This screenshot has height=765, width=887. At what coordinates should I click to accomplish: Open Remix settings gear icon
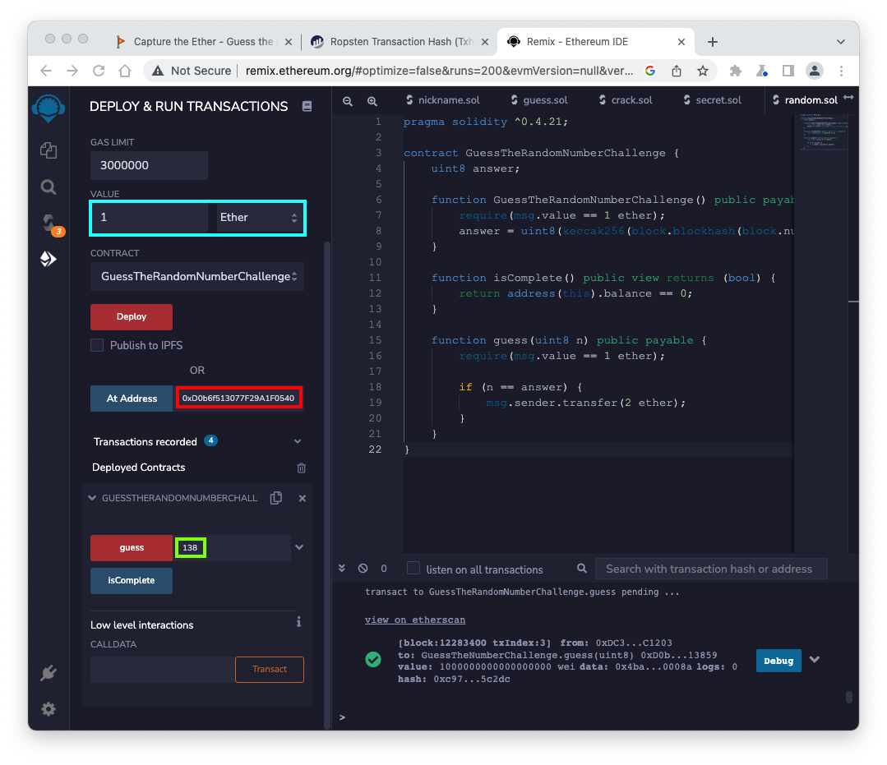click(x=49, y=709)
